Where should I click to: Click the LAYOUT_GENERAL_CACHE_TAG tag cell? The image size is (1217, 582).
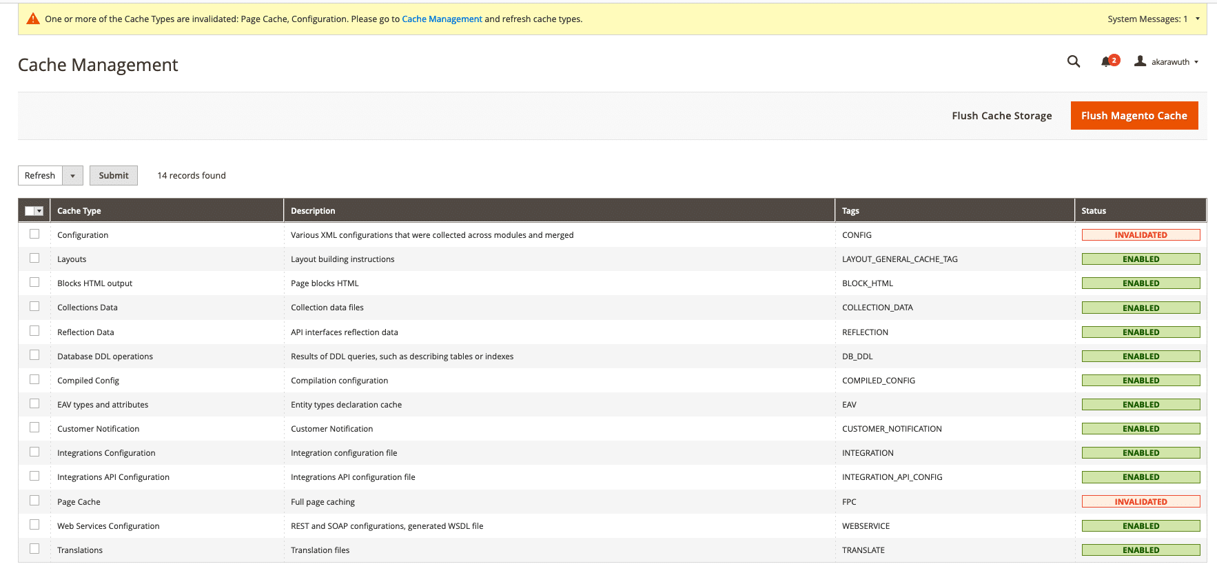[x=900, y=259]
